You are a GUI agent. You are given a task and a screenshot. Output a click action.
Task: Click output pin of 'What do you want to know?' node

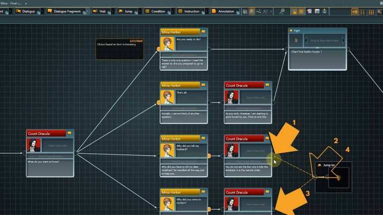[x=75, y=153]
